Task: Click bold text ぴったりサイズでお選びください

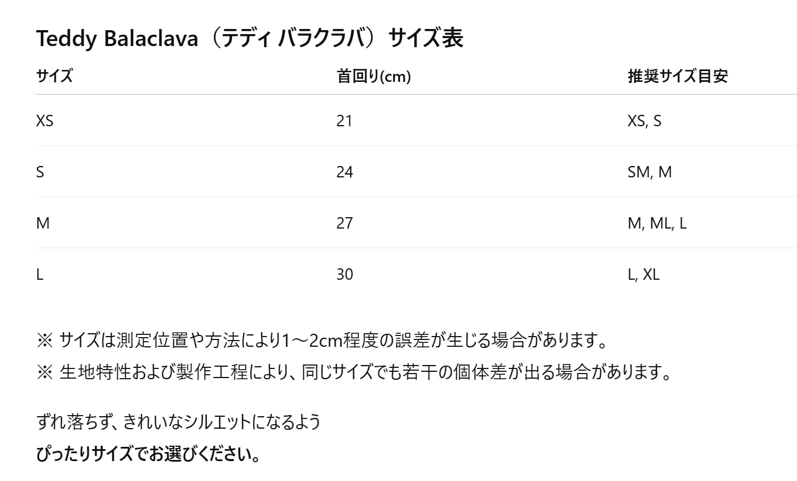Action: pyautogui.click(x=148, y=454)
